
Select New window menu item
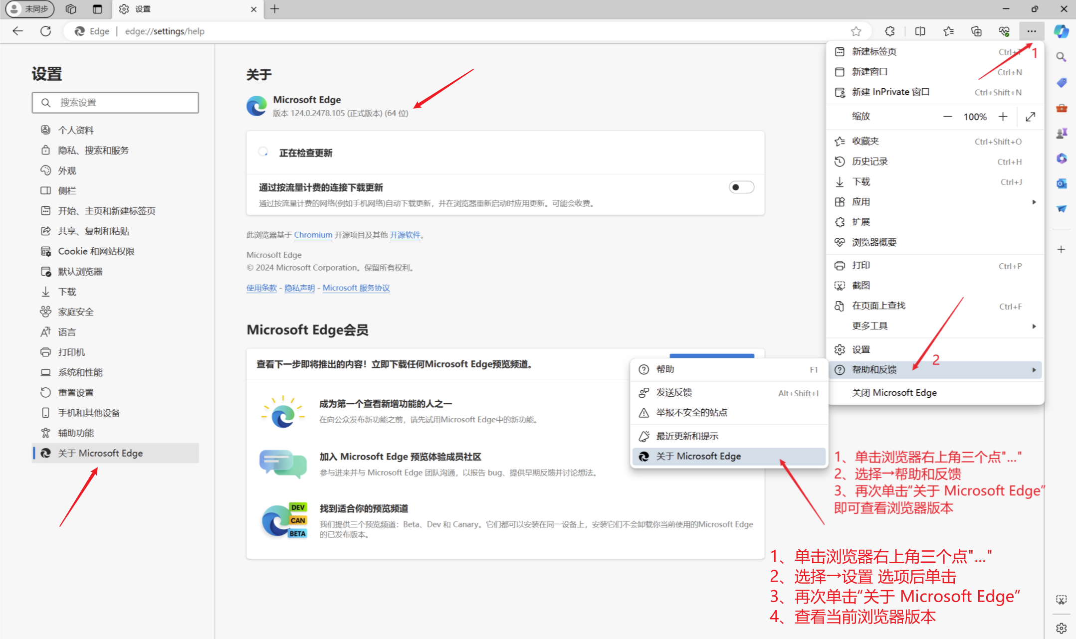935,72
